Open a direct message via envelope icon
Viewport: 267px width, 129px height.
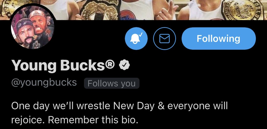click(x=164, y=38)
